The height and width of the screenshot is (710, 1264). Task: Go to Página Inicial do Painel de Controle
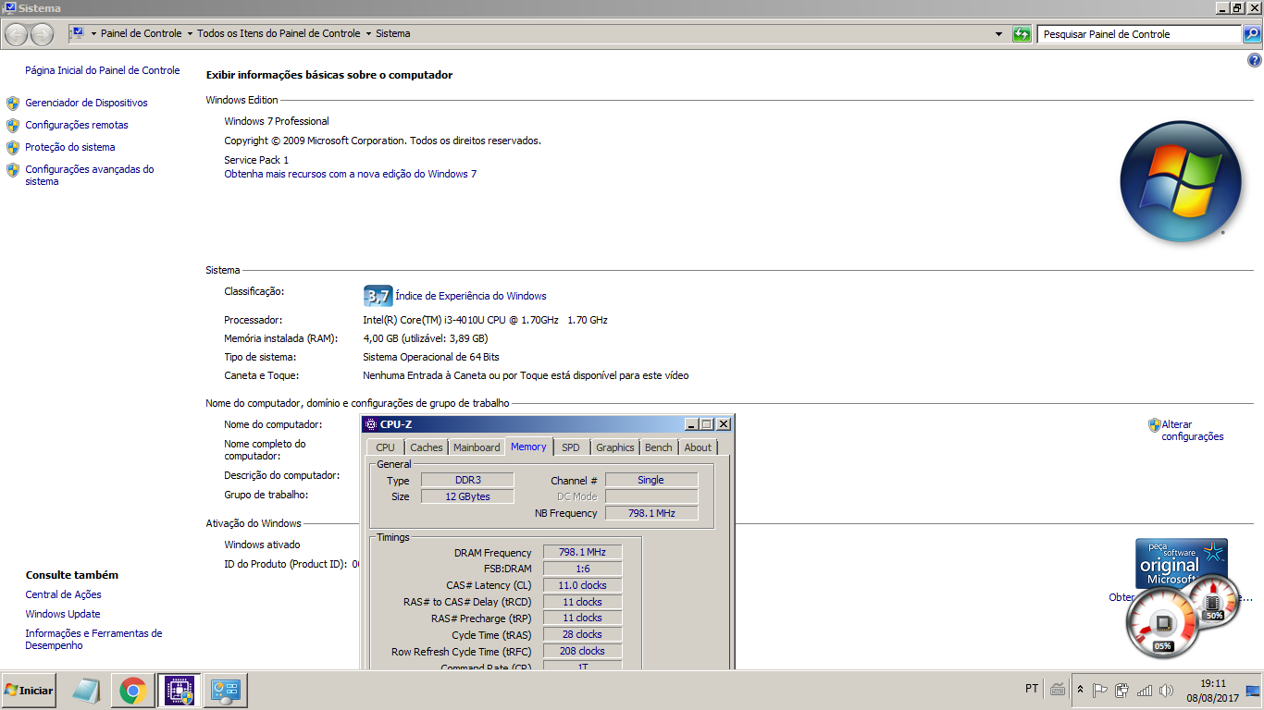(x=103, y=70)
